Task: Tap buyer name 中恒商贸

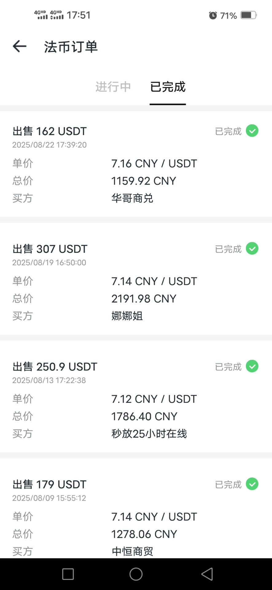Action: coord(132,551)
